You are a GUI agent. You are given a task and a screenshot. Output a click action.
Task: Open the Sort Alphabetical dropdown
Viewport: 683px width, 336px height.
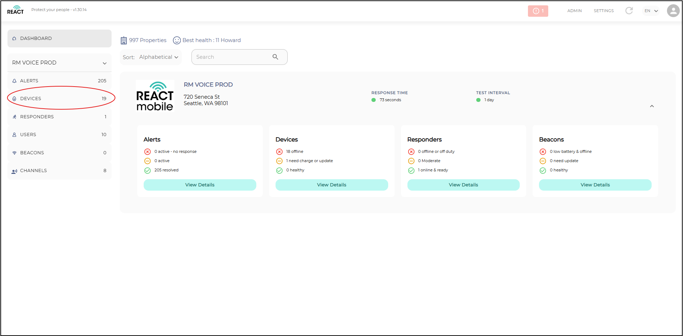[x=151, y=57]
